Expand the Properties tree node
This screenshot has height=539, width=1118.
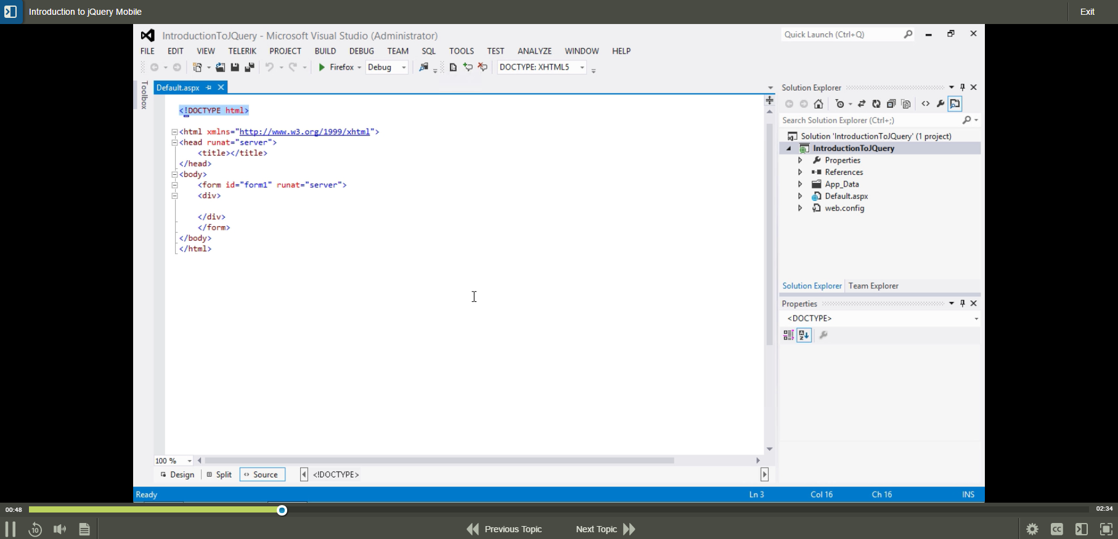pyautogui.click(x=800, y=160)
